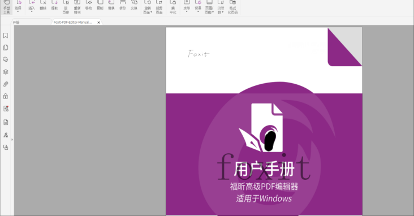Select the Hand tool (手型工具)

pyautogui.click(x=7, y=7)
